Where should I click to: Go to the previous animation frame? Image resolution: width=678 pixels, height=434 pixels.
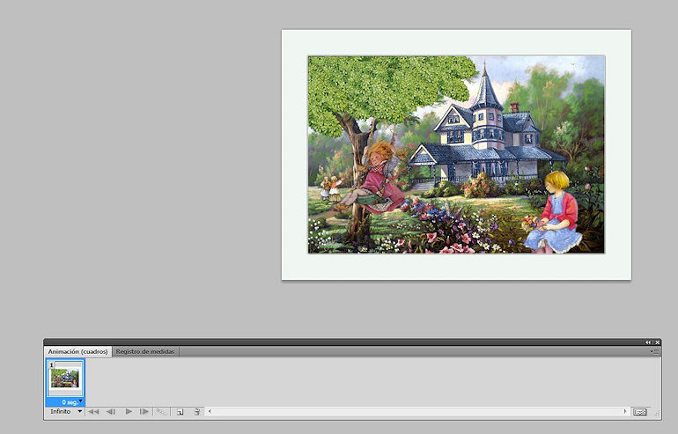[x=111, y=411]
